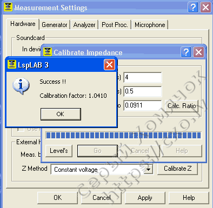Close the Measurement Settings window
Screen dimensions: 213x208
pyautogui.click(x=205, y=8)
